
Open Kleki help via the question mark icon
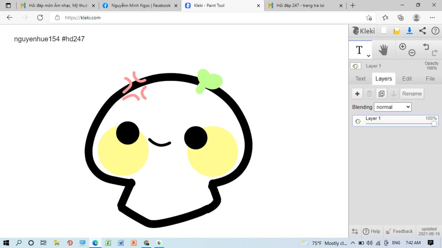pos(435,31)
